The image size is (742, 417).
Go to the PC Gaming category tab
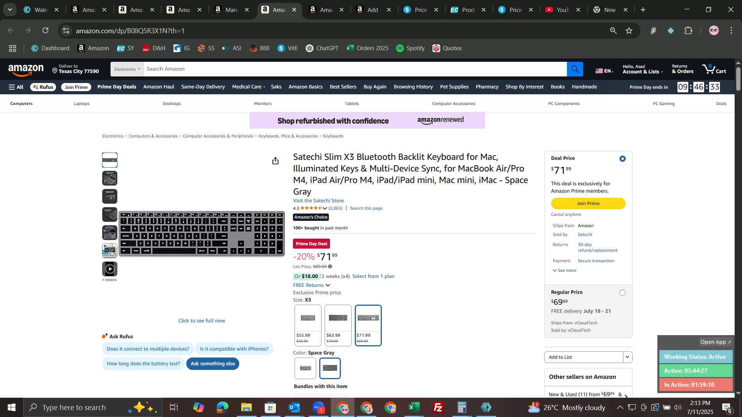664,103
